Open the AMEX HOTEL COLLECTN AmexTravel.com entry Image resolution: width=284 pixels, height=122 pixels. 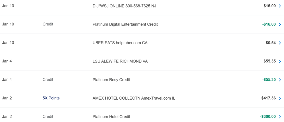pos(134,98)
